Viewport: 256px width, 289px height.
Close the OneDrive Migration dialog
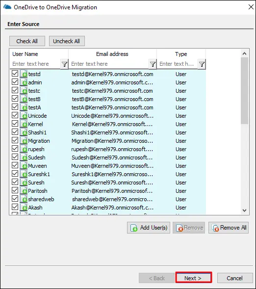[251, 7]
